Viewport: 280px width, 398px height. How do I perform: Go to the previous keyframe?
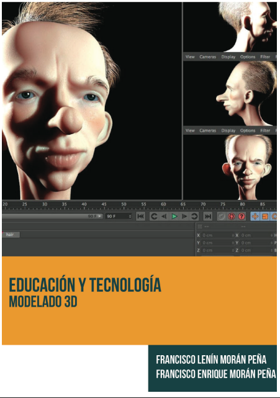click(x=154, y=216)
